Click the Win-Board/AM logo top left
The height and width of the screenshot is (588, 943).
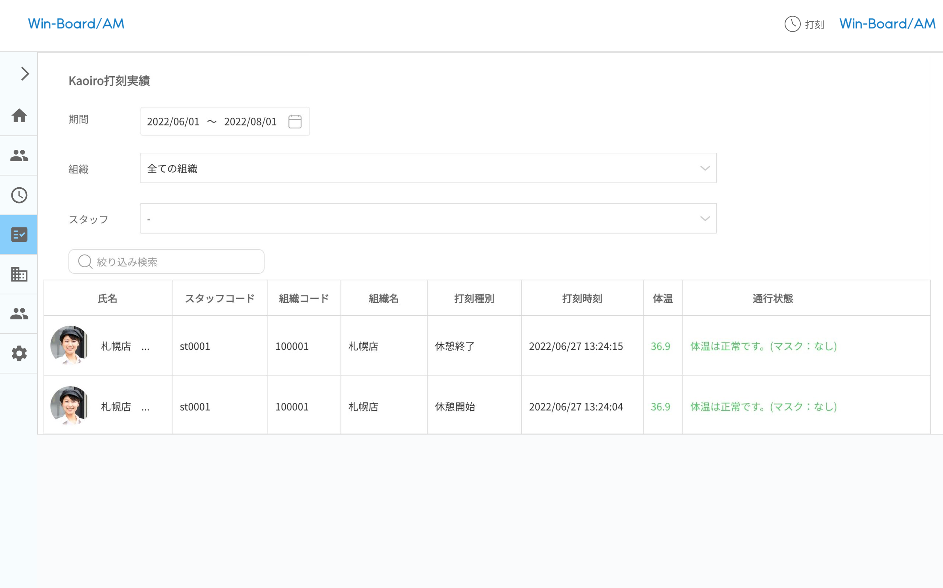coord(76,24)
